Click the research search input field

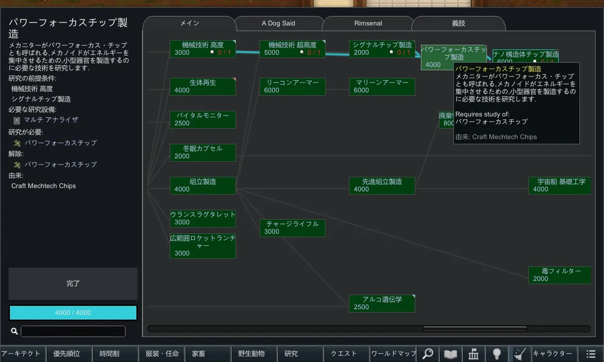pyautogui.click(x=73, y=331)
